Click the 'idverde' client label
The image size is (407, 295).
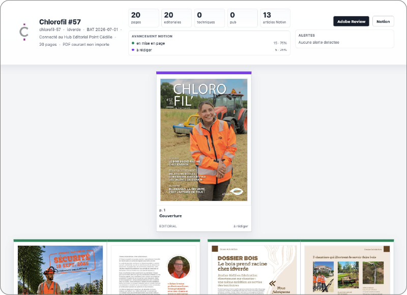[x=74, y=29]
